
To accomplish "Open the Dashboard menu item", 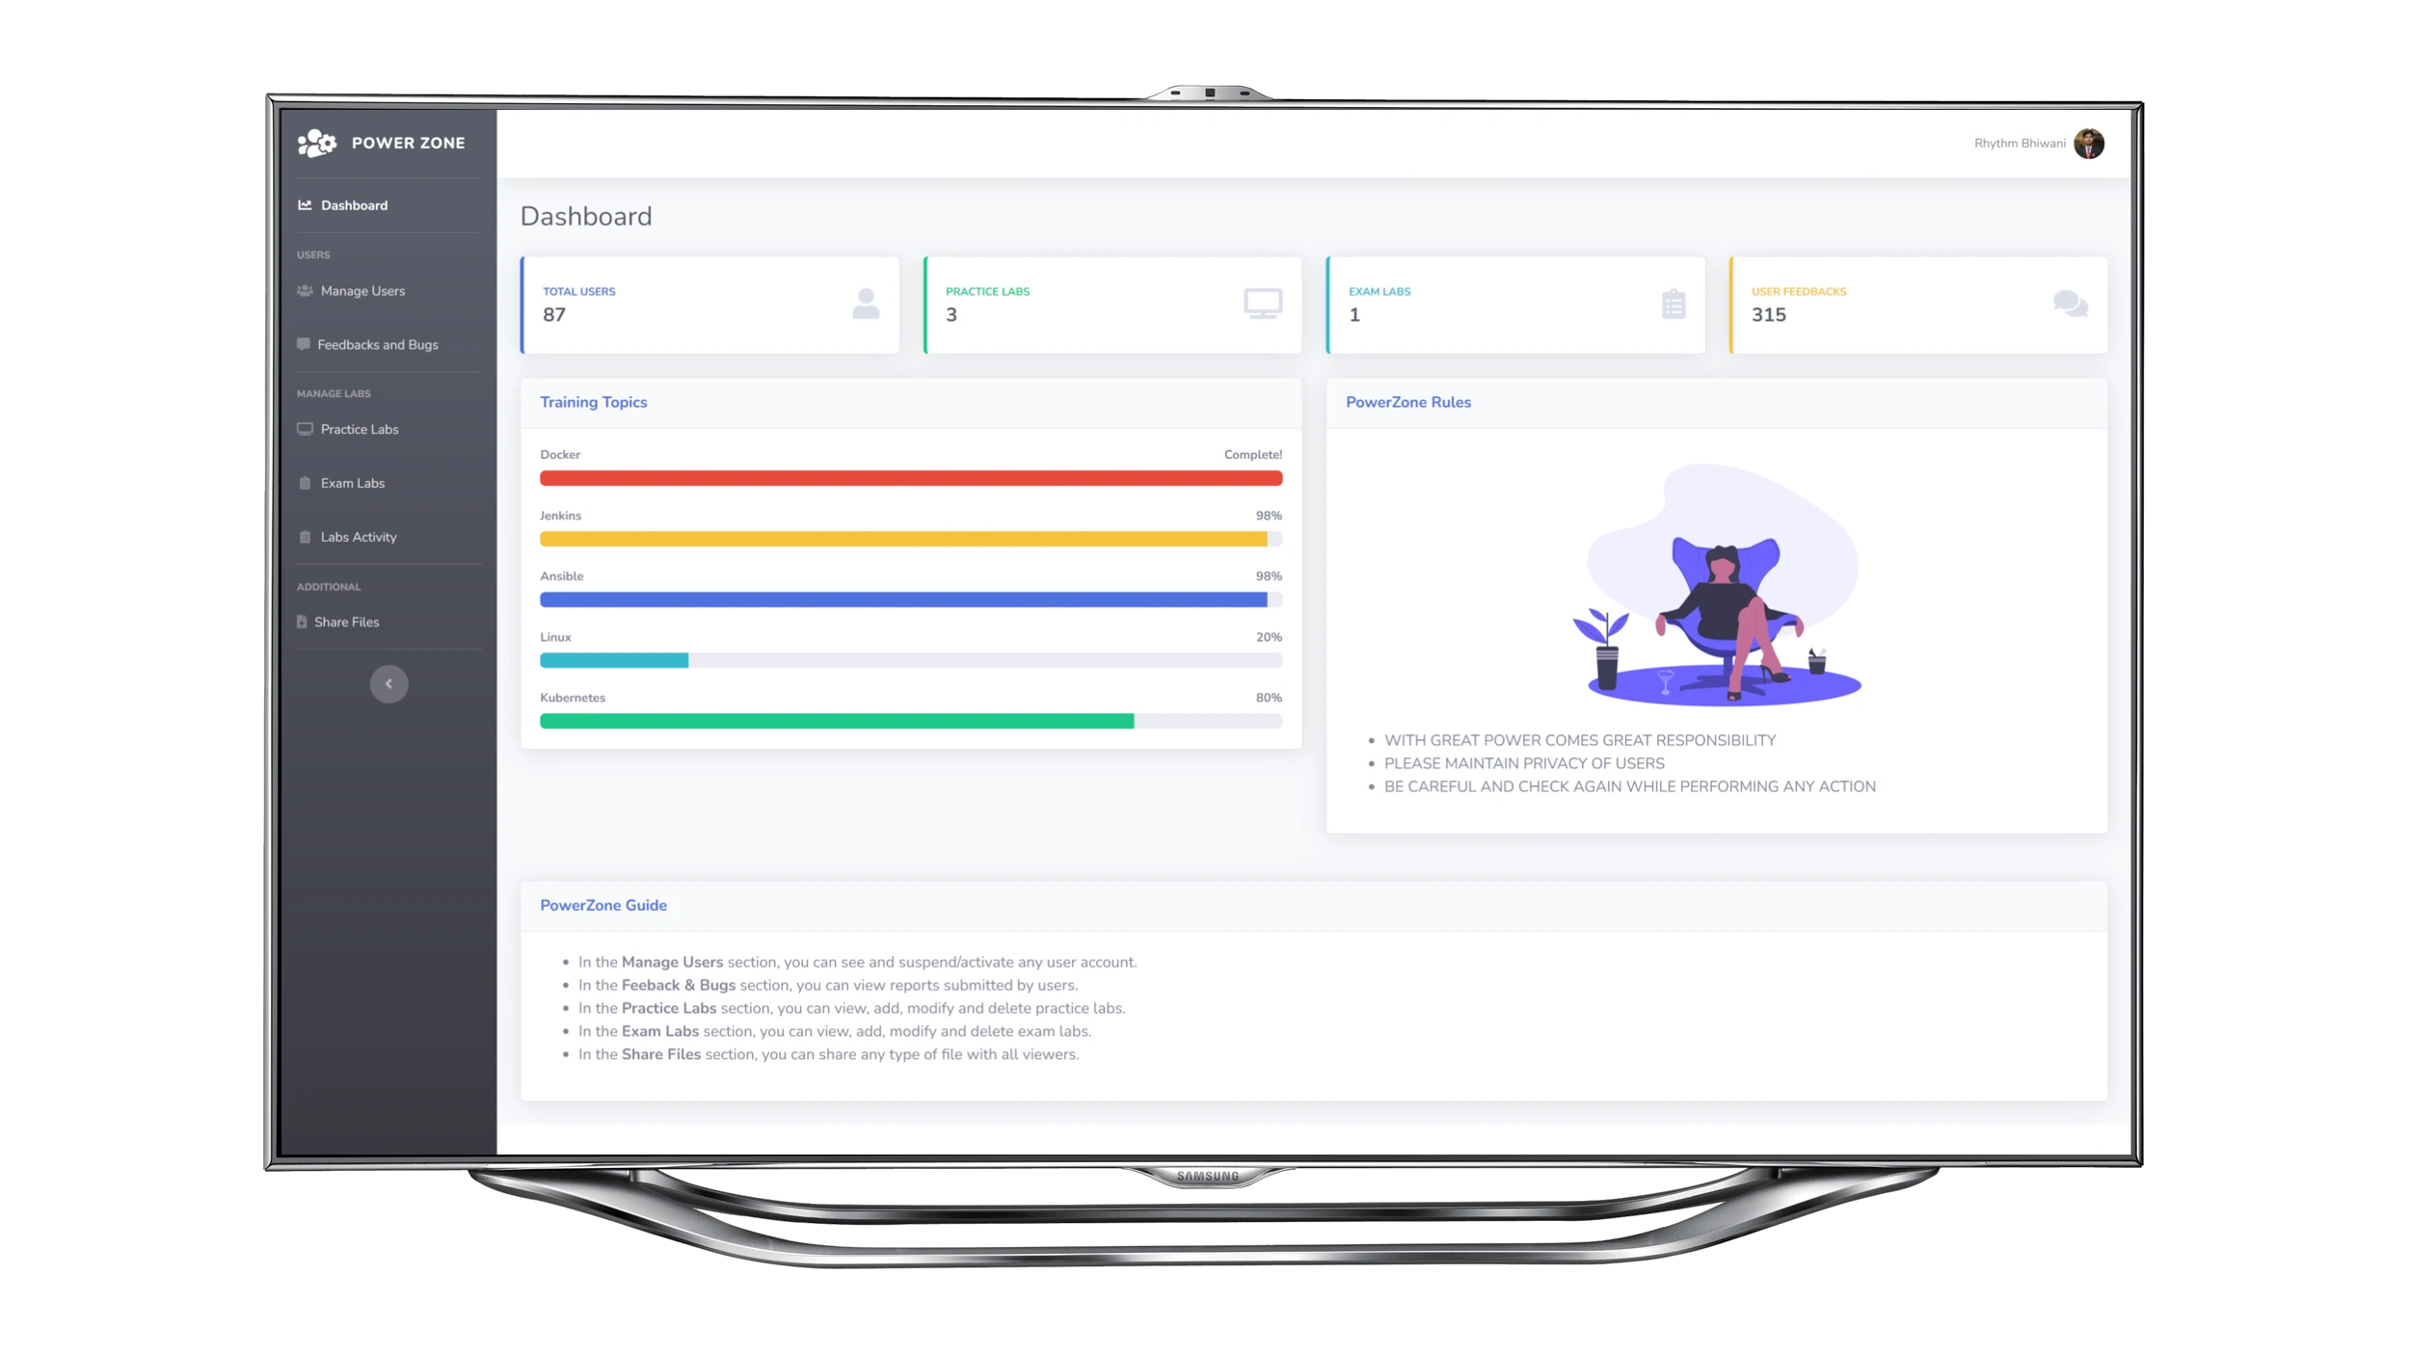I will click(353, 203).
